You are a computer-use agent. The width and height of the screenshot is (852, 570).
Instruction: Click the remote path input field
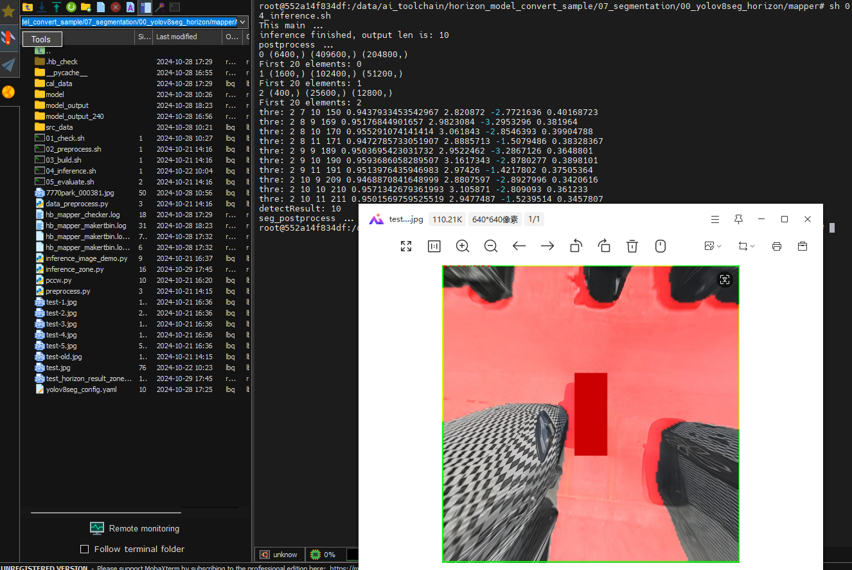pos(129,22)
